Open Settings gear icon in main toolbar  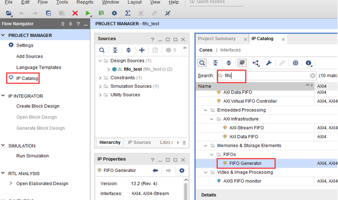coord(114,13)
